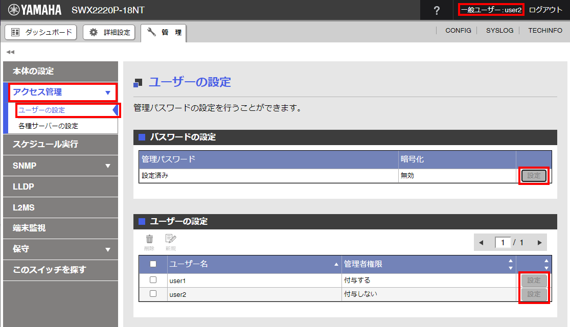570x327 pixels.
Task: Click the help question mark icon
Action: click(437, 10)
